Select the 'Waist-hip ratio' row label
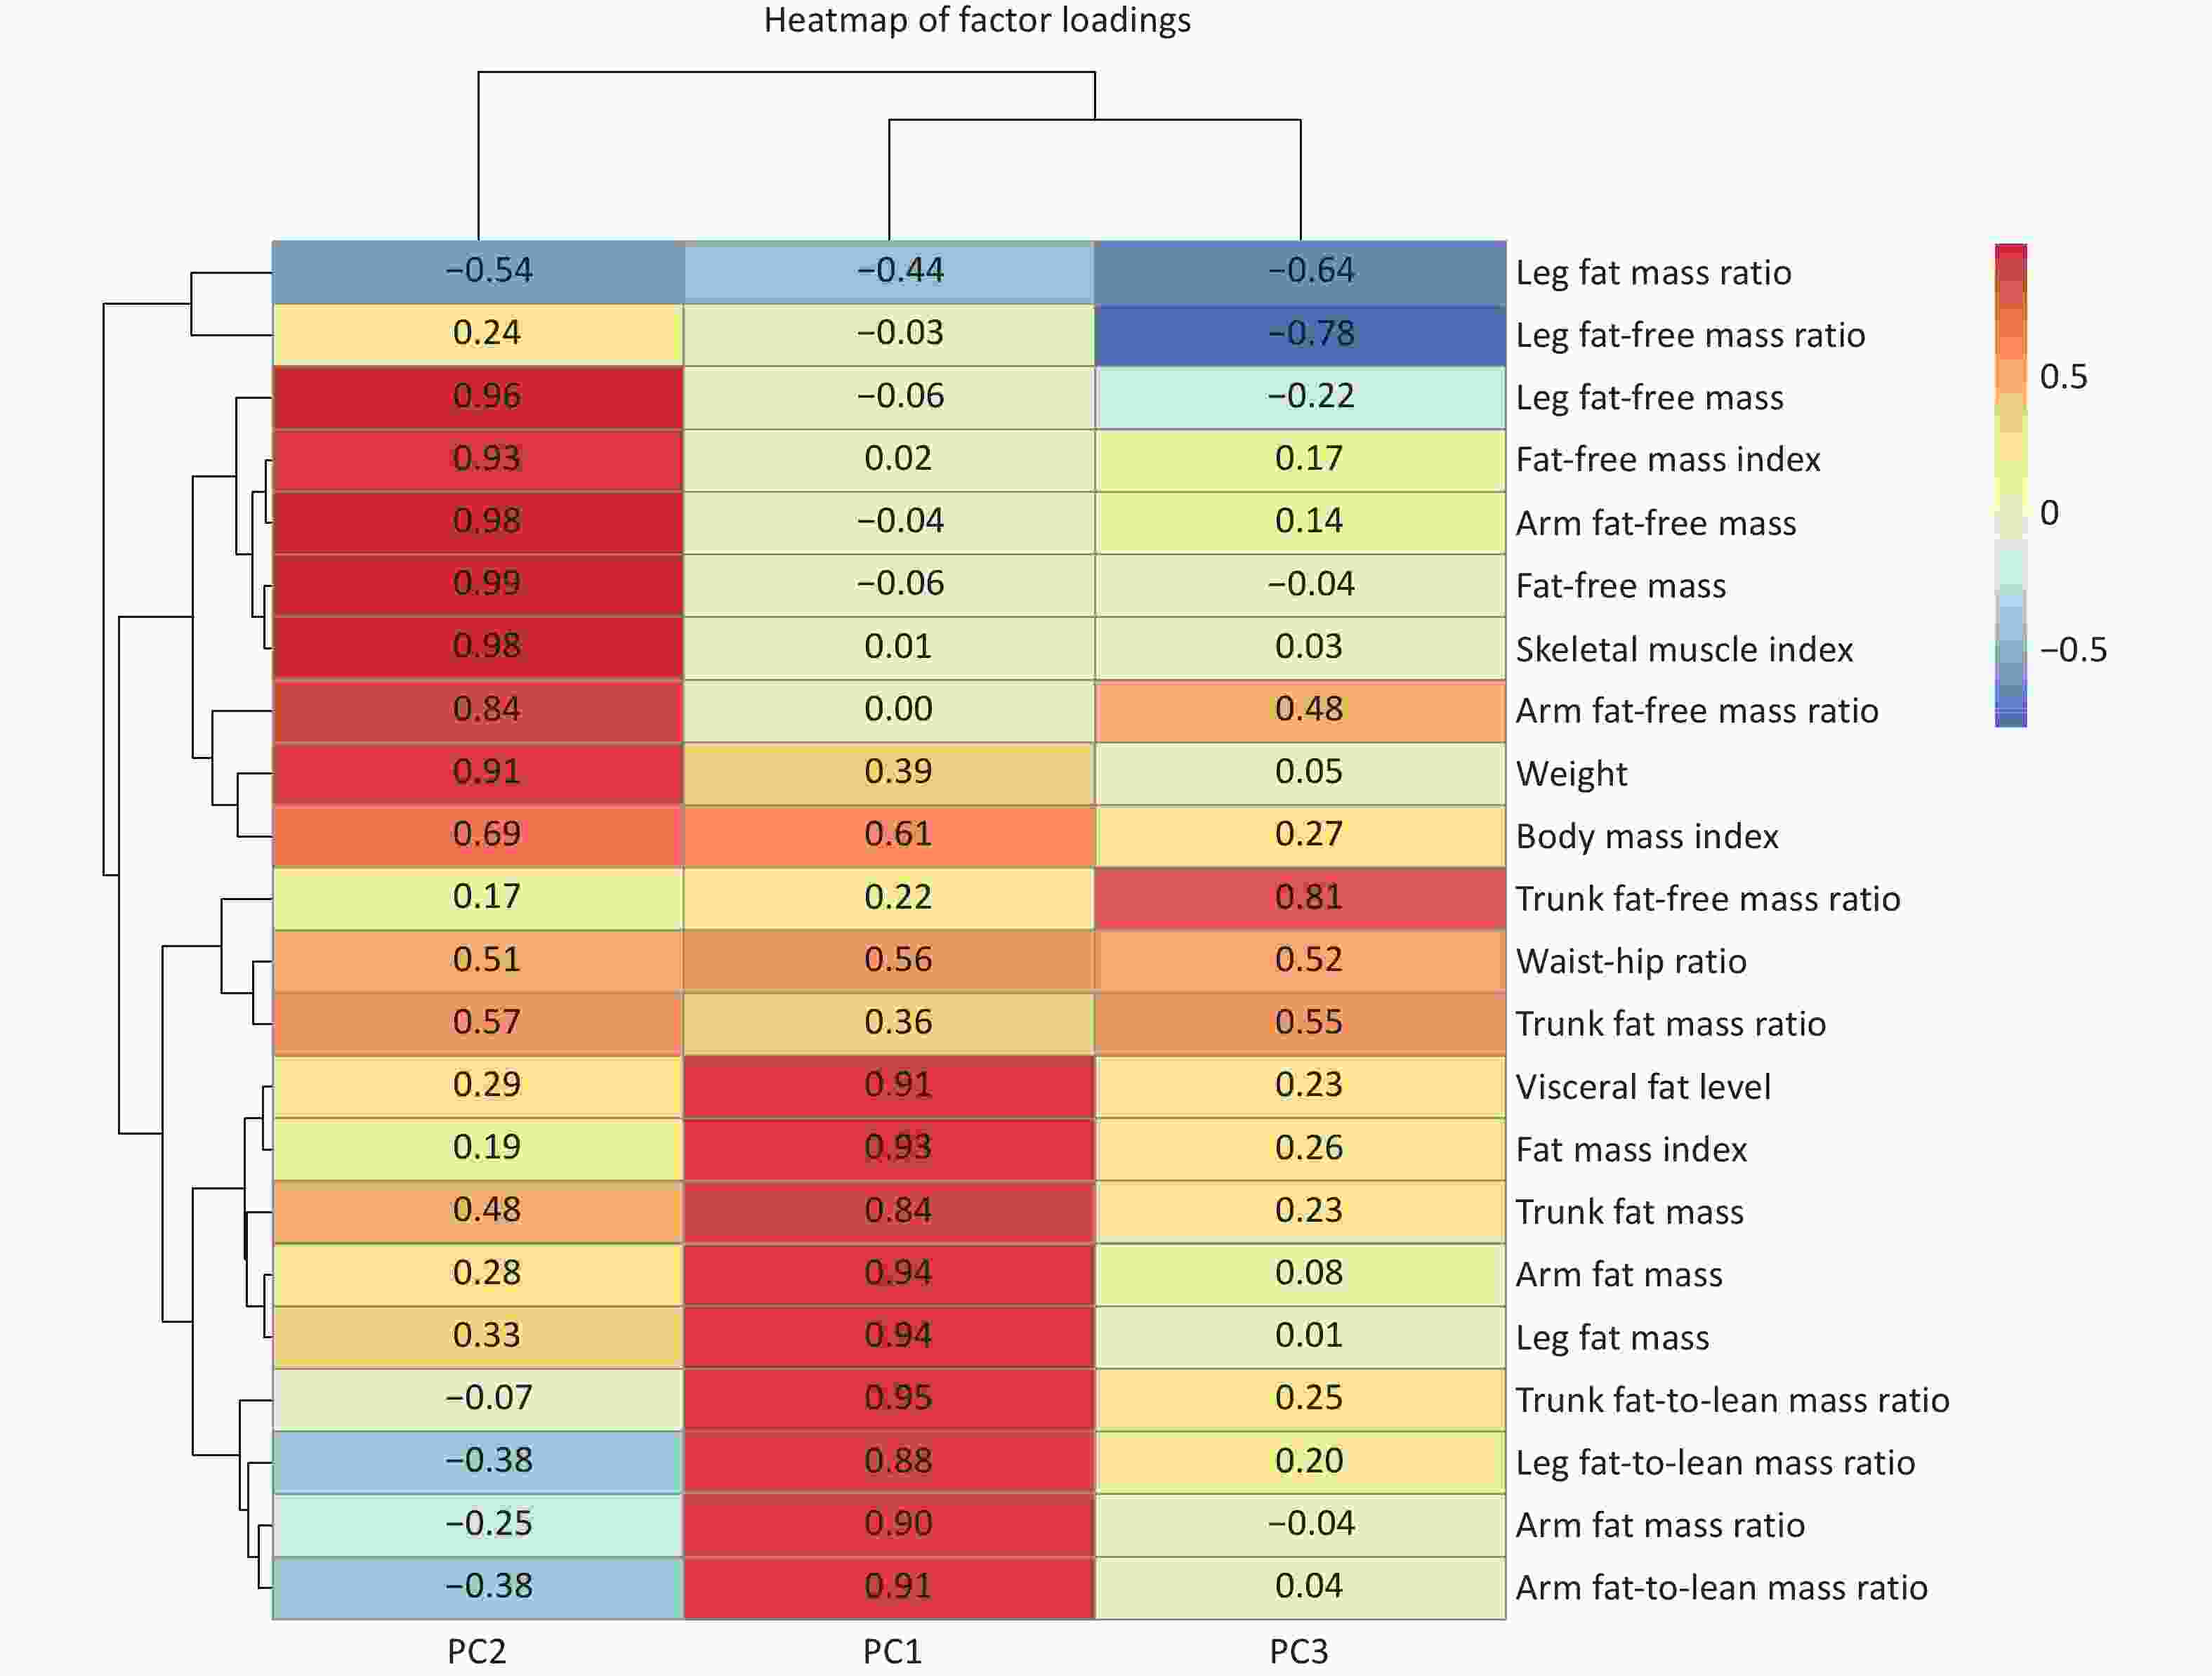Screen dimensions: 2212x1676 1631,961
